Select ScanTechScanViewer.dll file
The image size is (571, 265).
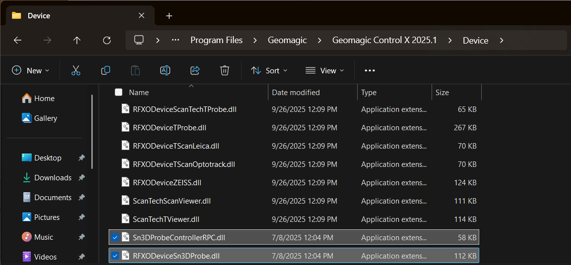pos(294,201)
